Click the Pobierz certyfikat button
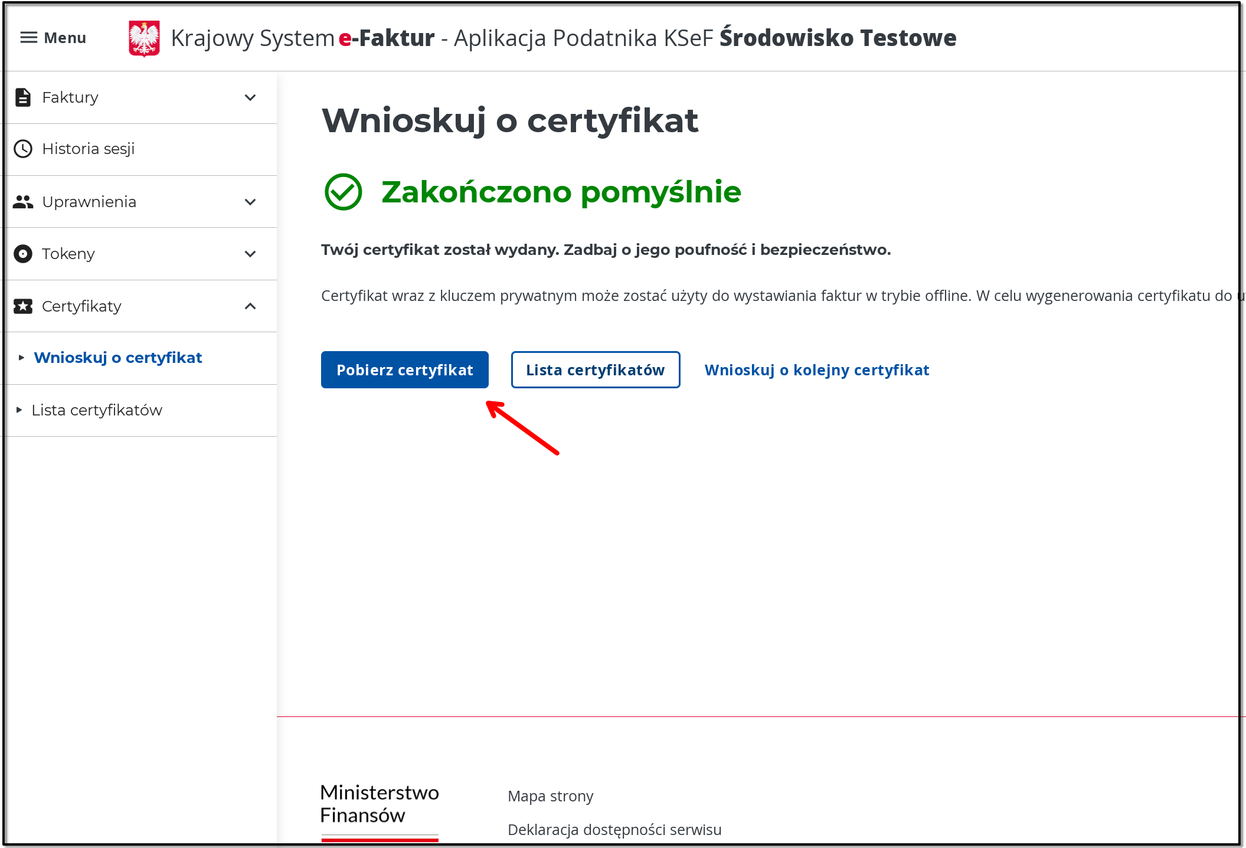Viewport: 1246px width, 848px height. [404, 369]
